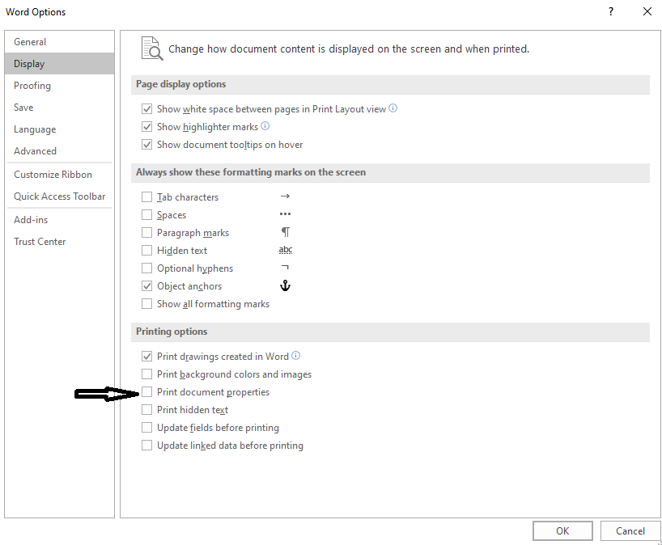Open the Advanced settings category
This screenshot has width=662, height=545.
coord(35,151)
